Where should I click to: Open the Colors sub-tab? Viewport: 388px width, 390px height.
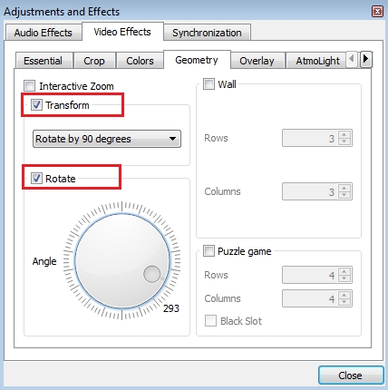point(140,61)
